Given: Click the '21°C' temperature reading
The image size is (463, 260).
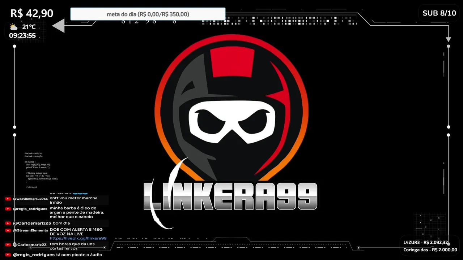Looking at the screenshot, I should pyautogui.click(x=29, y=27).
